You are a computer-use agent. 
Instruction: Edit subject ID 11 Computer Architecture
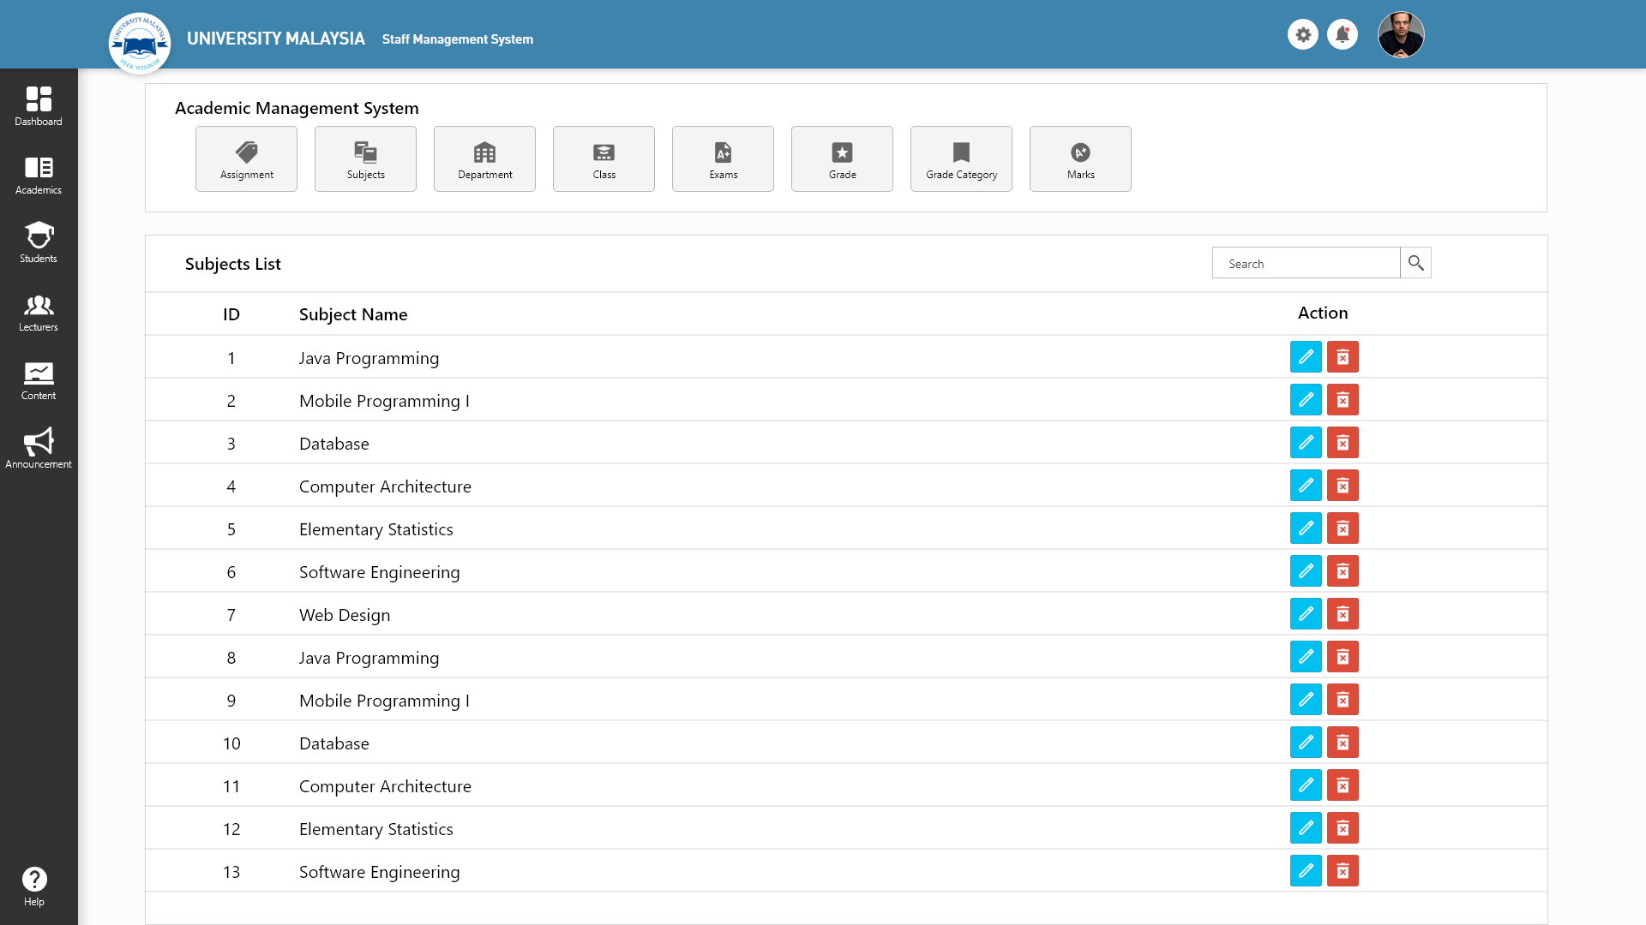(x=1306, y=785)
